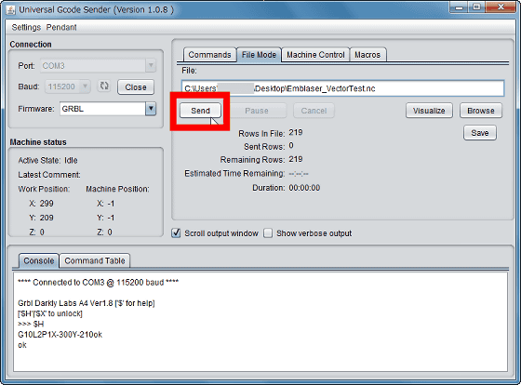
Task: Click the File path input field
Action: pyautogui.click(x=342, y=88)
